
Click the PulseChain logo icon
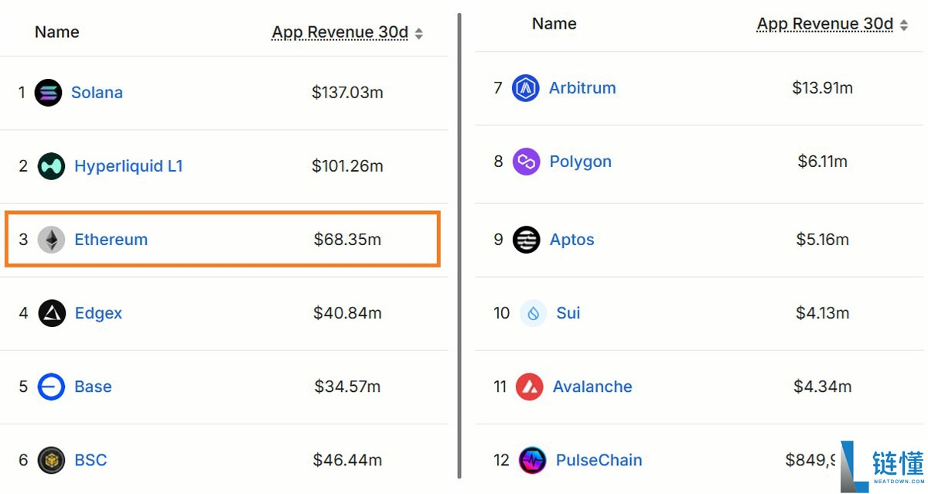(533, 460)
